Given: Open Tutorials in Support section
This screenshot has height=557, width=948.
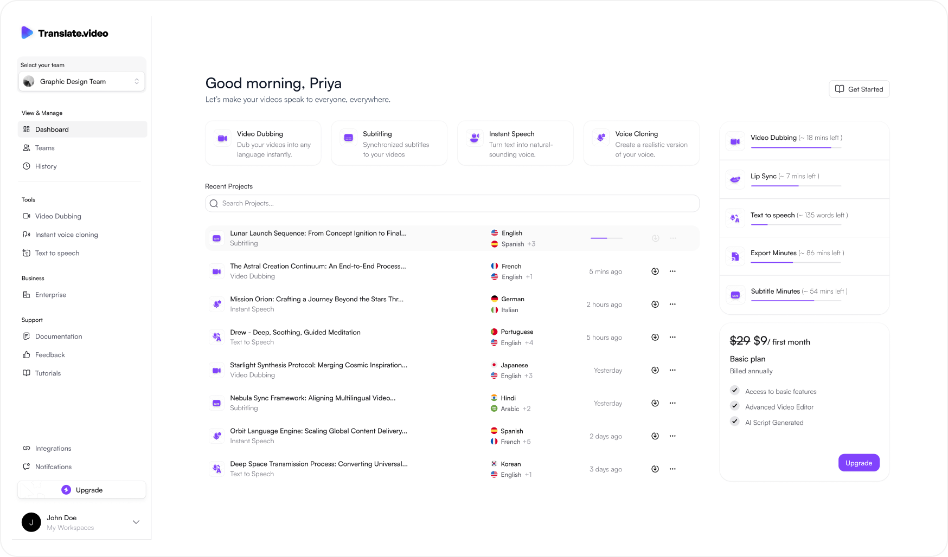Looking at the screenshot, I should click(x=42, y=373).
